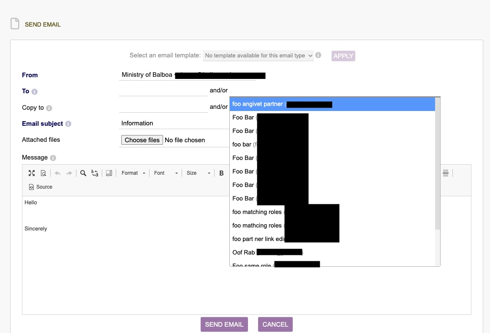Switch editor to Source view
This screenshot has height=333, width=490.
[41, 187]
